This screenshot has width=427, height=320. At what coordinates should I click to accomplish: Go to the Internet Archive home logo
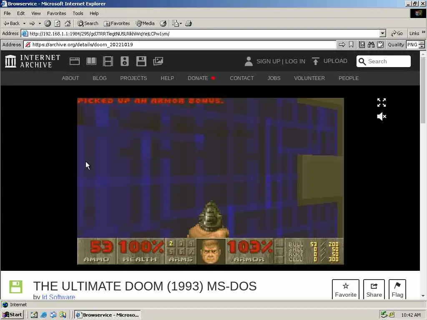(x=33, y=61)
